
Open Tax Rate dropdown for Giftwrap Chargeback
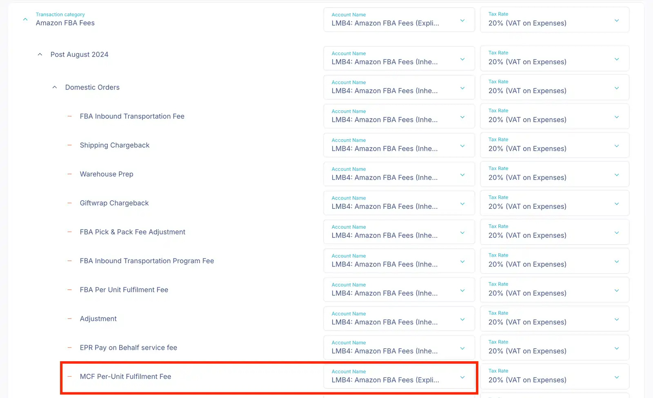point(555,203)
